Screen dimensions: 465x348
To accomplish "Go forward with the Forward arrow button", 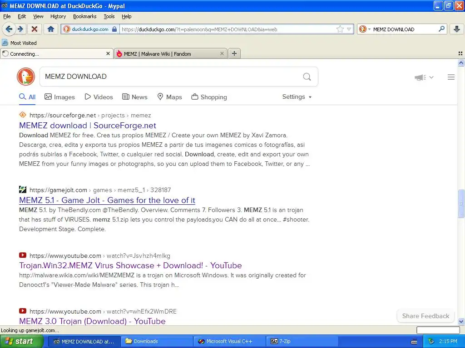I will tap(20, 29).
